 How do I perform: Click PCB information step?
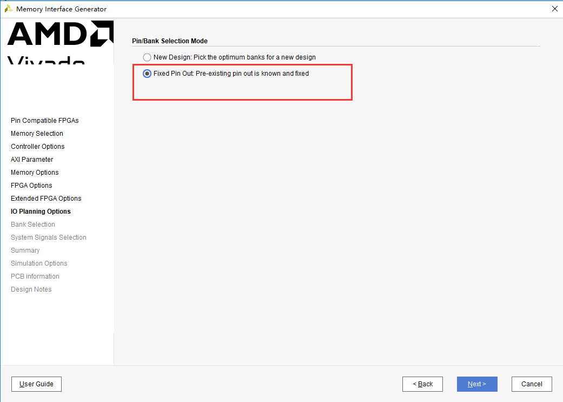click(35, 276)
